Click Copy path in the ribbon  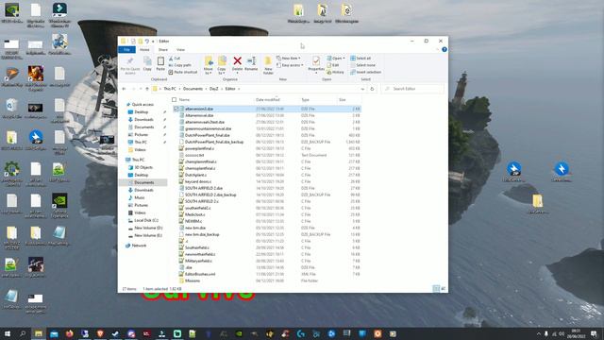point(179,65)
